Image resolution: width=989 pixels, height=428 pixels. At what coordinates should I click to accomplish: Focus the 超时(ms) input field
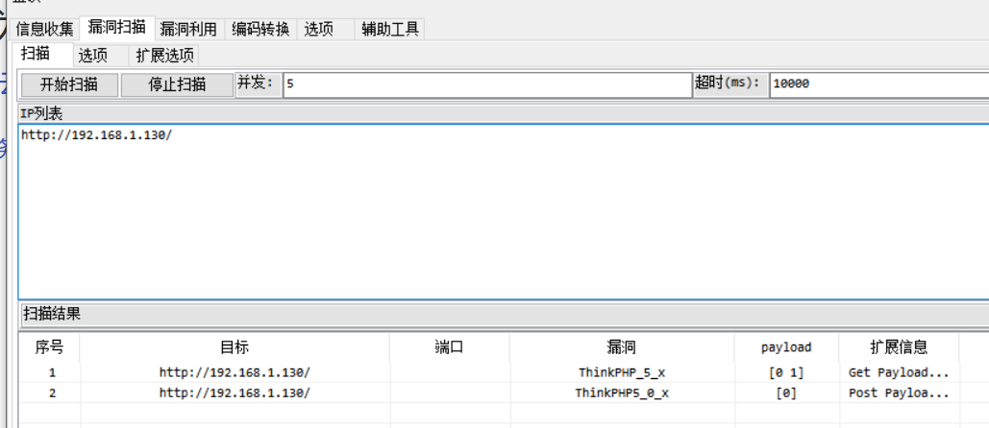pos(879,84)
